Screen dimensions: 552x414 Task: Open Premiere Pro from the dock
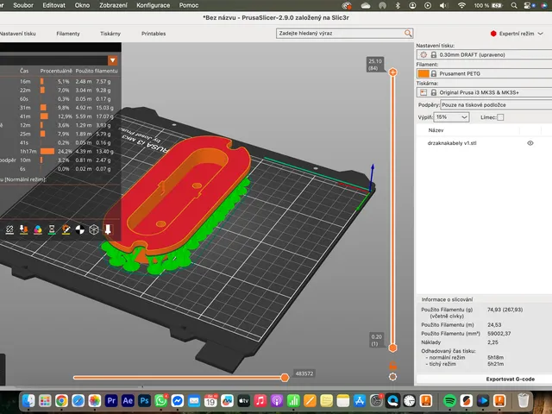111,400
